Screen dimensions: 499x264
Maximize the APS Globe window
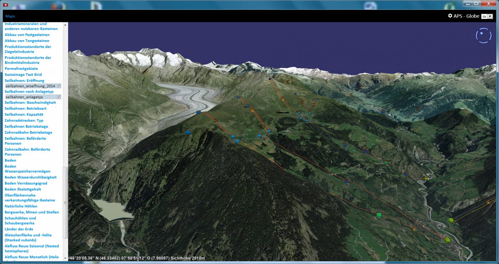point(476,4)
